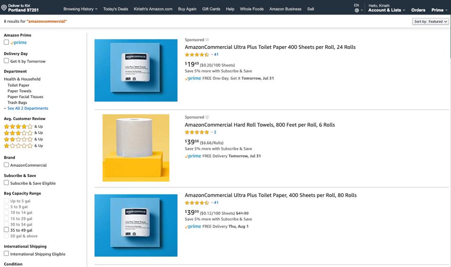This screenshot has width=451, height=267.
Task: Tick the AmazonCommercial brand checkbox
Action: 7,165
